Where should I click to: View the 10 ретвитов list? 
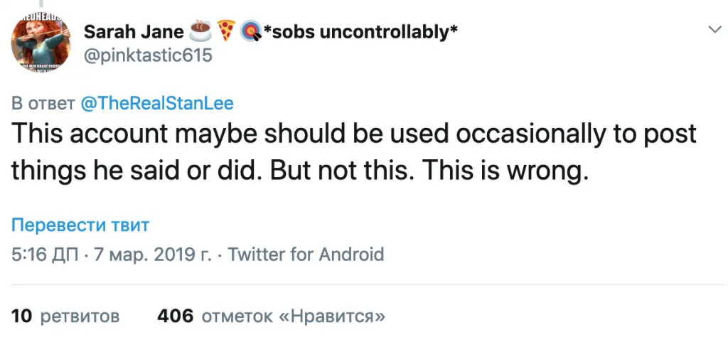(66, 315)
